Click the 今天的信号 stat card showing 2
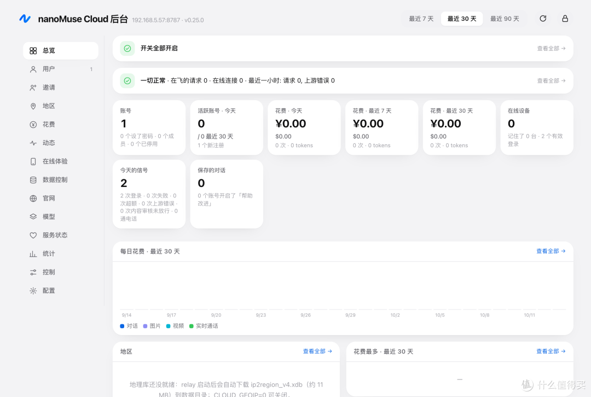Image resolution: width=591 pixels, height=397 pixels. point(149,194)
